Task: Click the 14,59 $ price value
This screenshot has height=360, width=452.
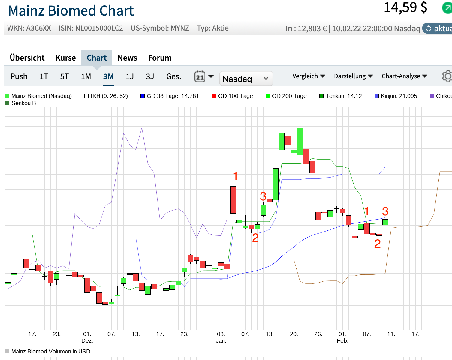Action: 405,7
